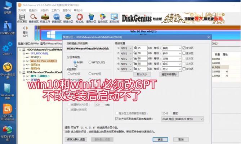Viewport: 241px width, 144px height.
Task: Open 此电脑 desktop icon
Action: click(7, 7)
